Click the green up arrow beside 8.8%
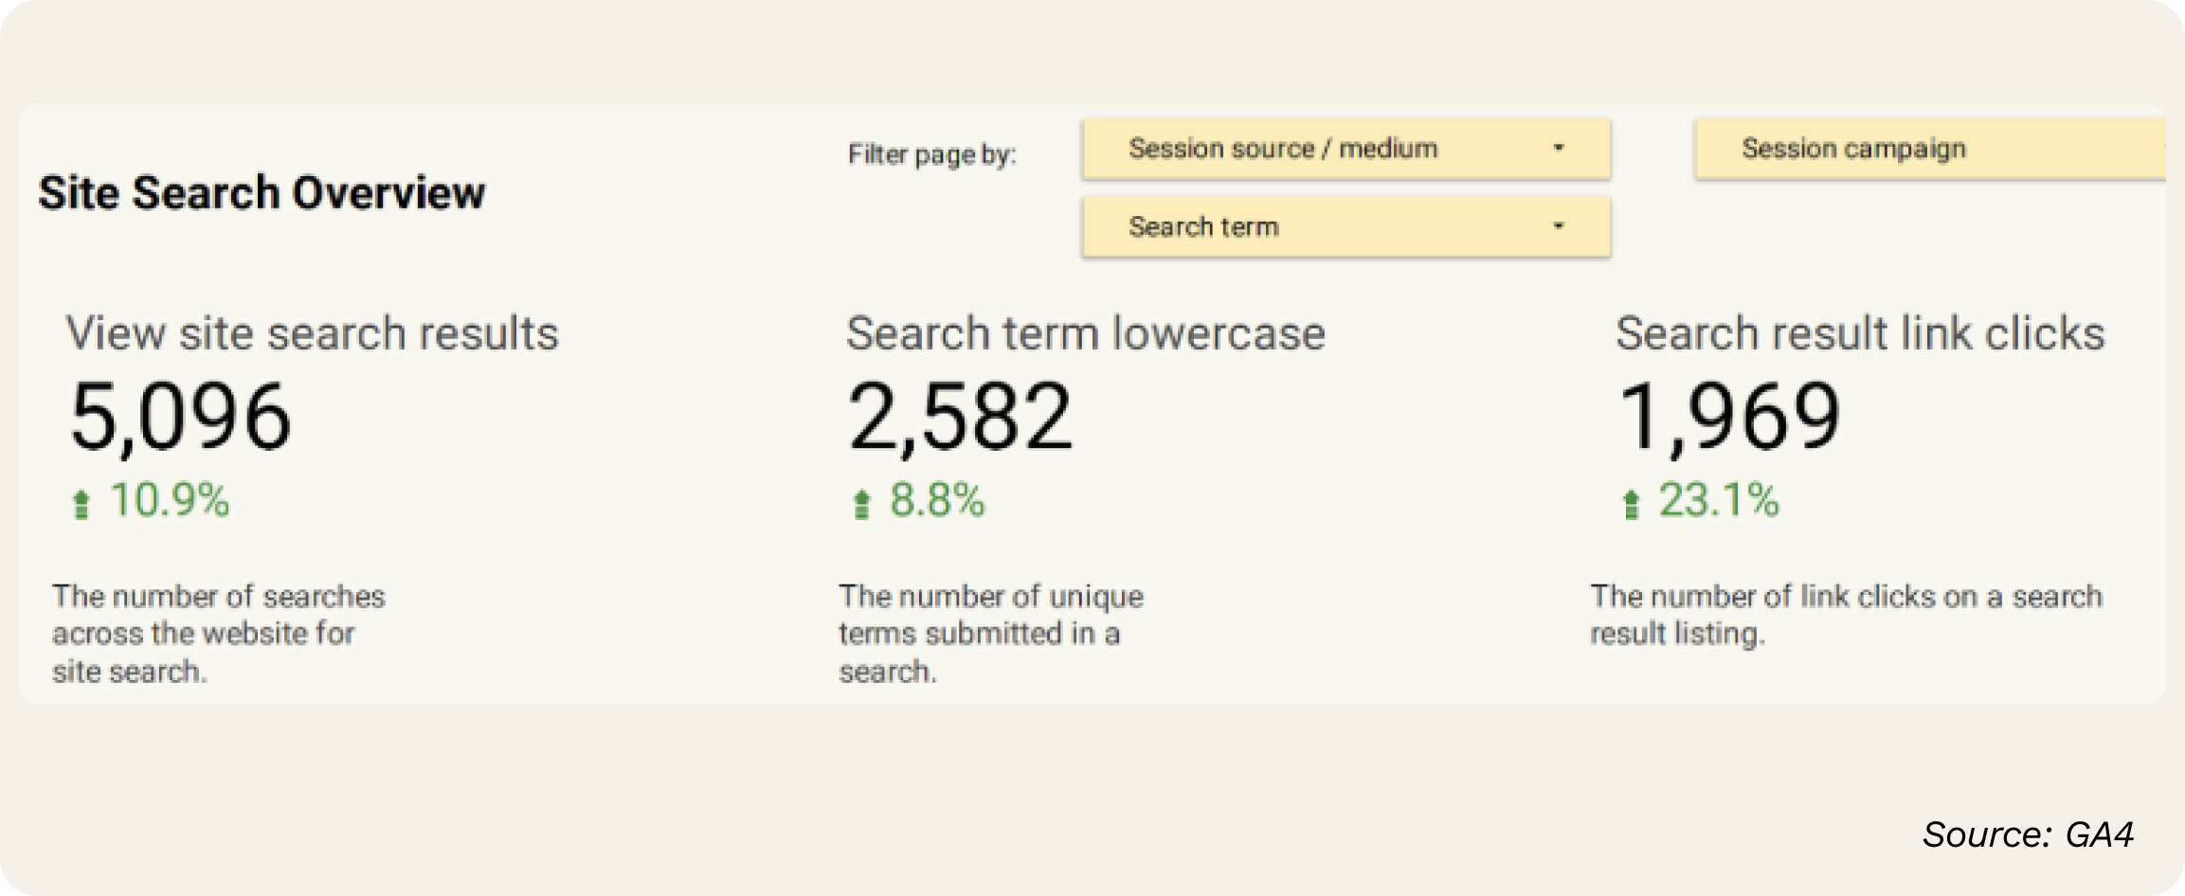The image size is (2185, 896). [861, 503]
